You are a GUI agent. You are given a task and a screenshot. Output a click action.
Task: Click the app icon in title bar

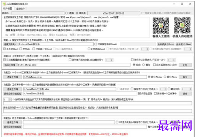click(4, 4)
